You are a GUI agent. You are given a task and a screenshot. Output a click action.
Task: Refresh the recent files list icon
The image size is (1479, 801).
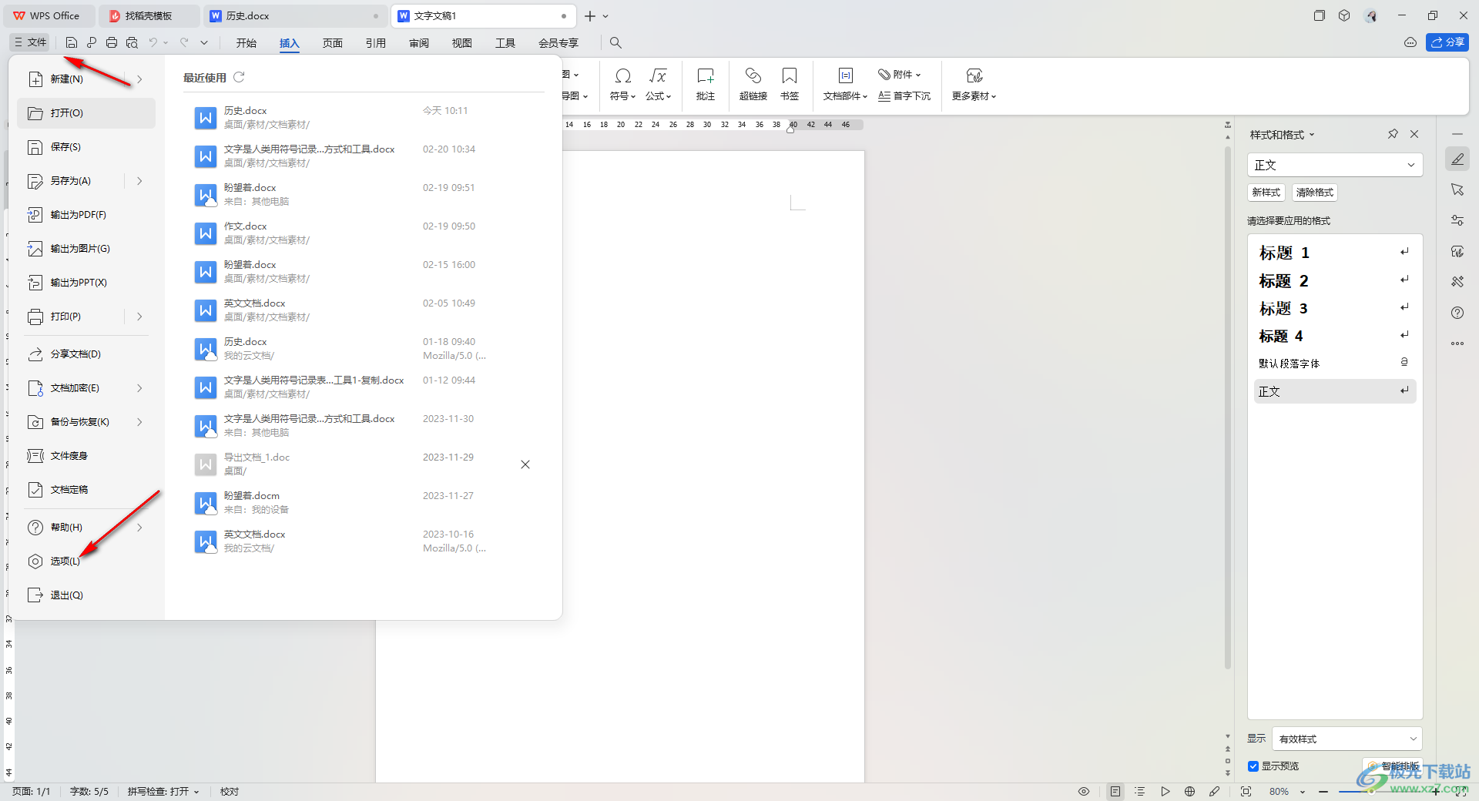tap(239, 77)
